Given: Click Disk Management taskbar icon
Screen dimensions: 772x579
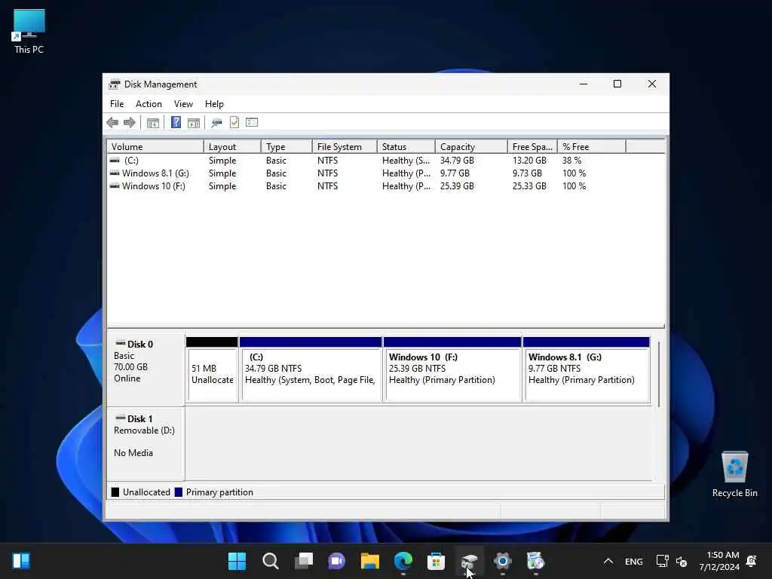Looking at the screenshot, I should [469, 561].
